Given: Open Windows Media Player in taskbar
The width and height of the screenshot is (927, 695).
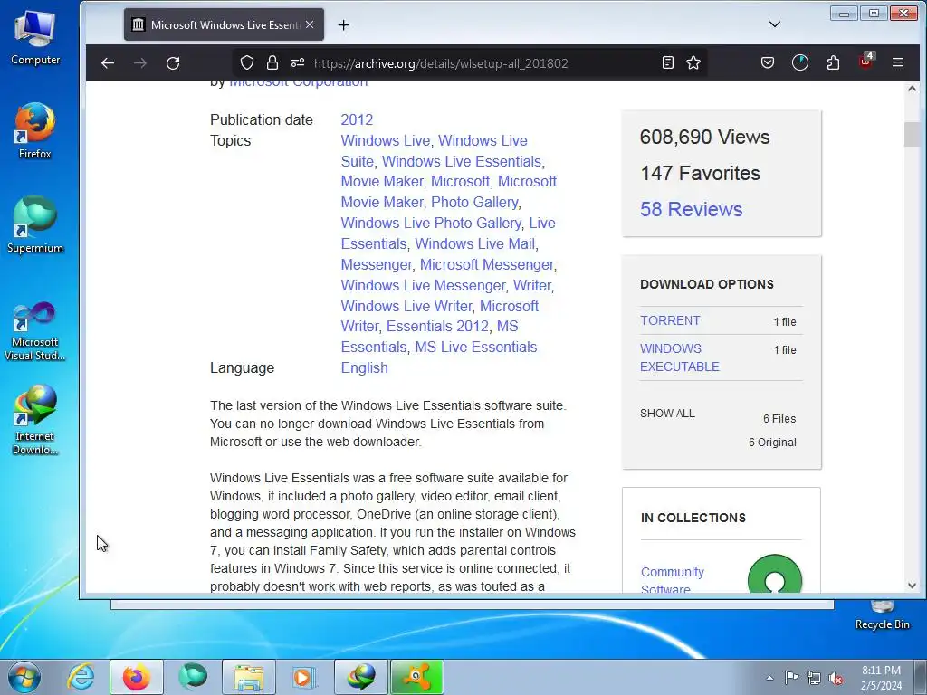Looking at the screenshot, I should [x=304, y=677].
